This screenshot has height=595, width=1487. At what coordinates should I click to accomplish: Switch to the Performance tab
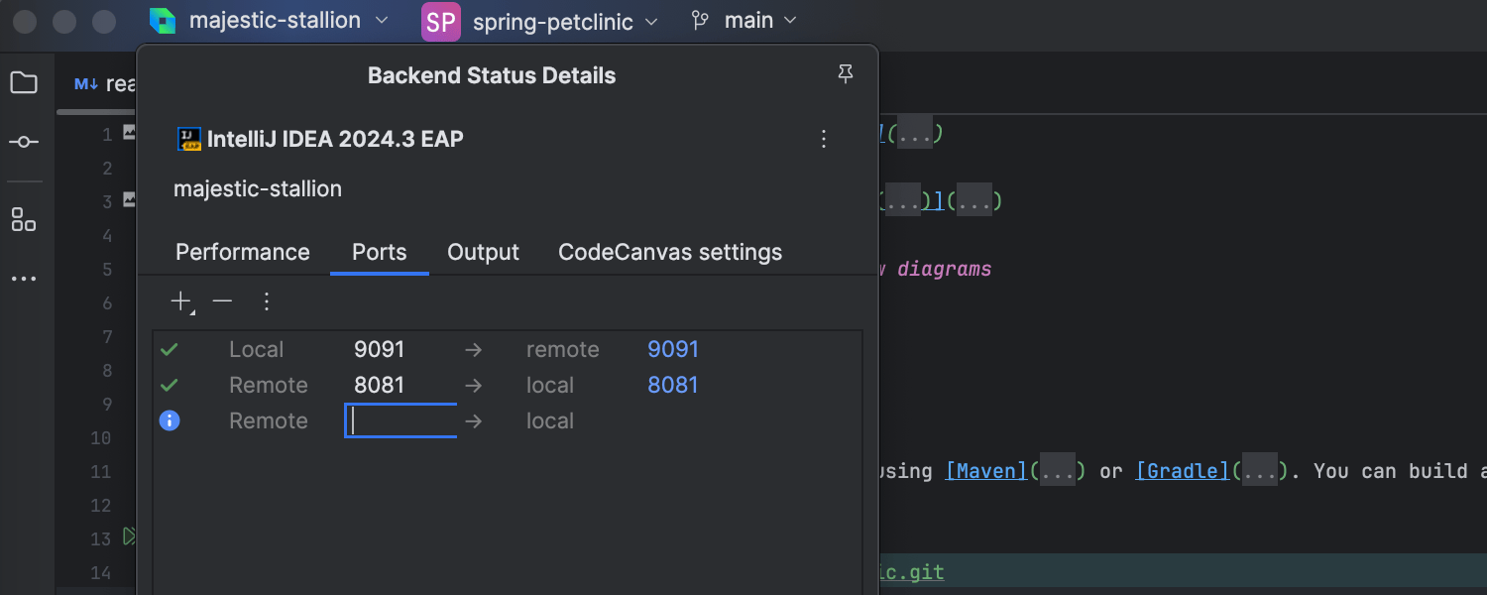point(242,252)
